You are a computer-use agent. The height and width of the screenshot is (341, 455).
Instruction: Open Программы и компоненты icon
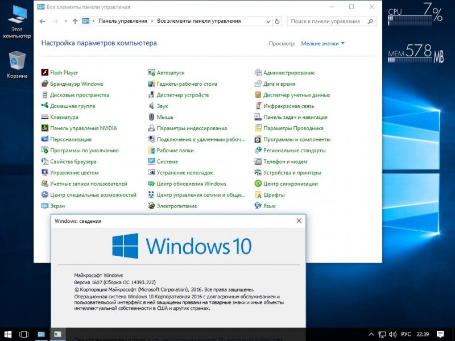(258, 139)
